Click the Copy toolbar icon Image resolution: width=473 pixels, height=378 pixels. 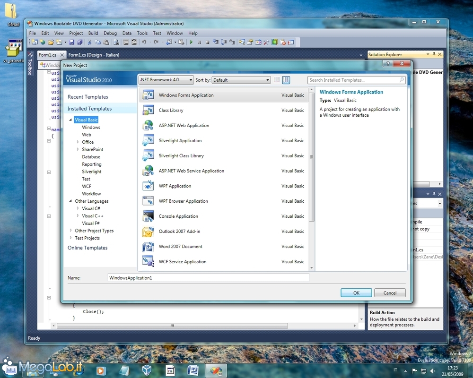click(98, 42)
